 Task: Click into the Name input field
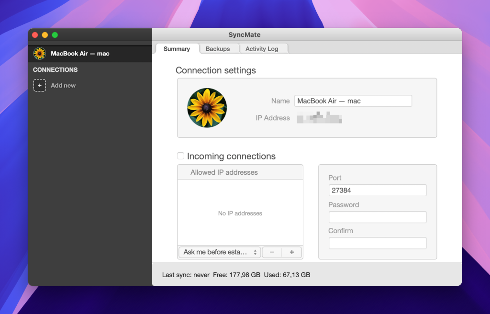[x=353, y=101]
